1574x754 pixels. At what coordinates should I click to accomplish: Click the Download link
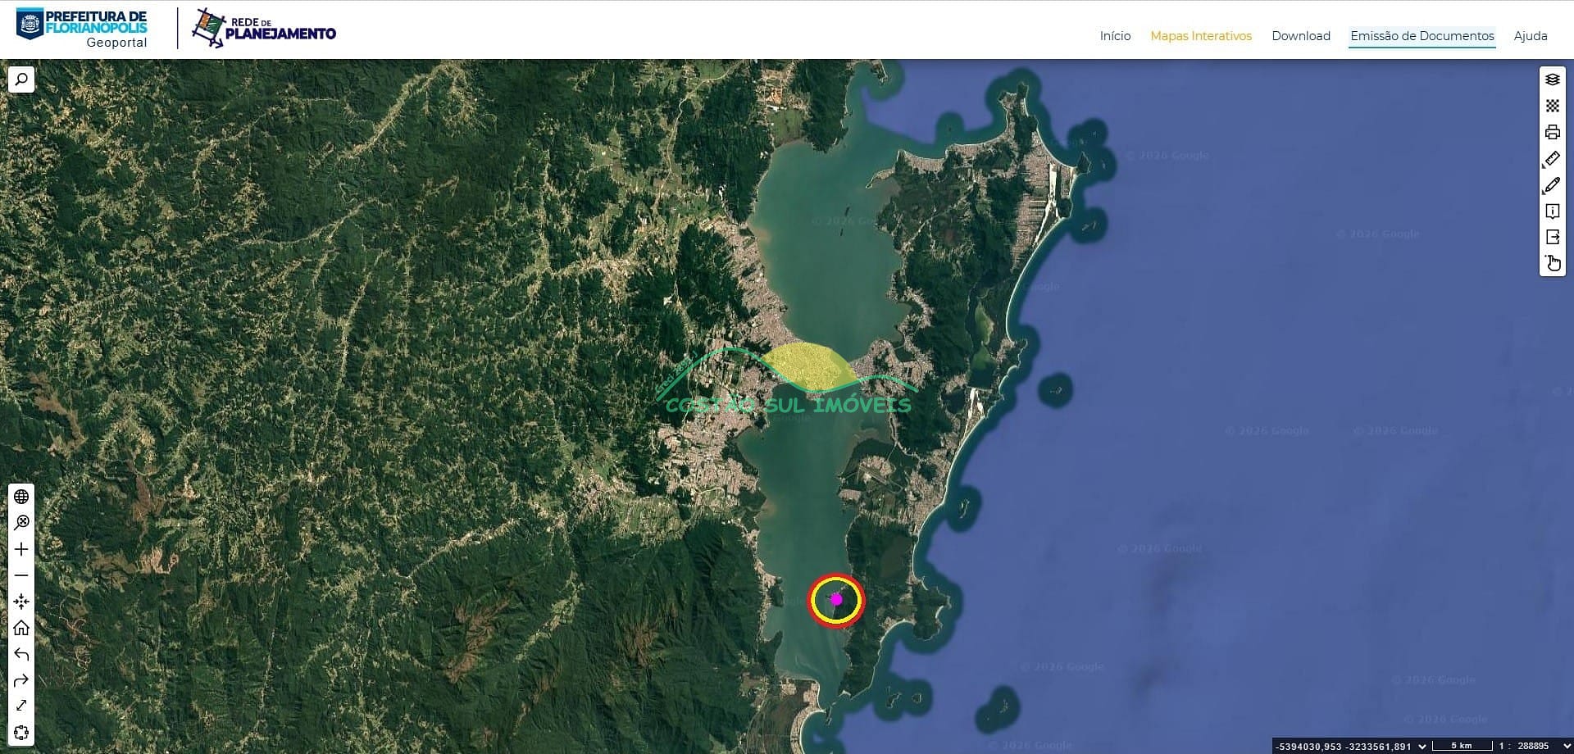(1301, 36)
